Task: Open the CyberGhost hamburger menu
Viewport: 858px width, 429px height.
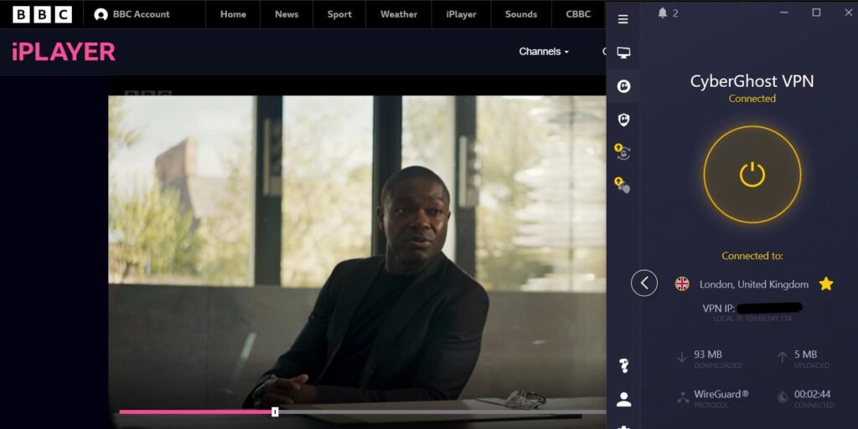Action: pos(623,19)
